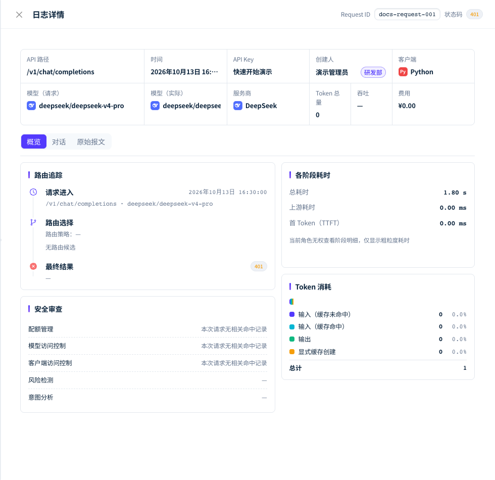The height and width of the screenshot is (480, 495).
Task: Click the requested model deepseek/deepseek-v4-pro
Action: [x=81, y=106]
